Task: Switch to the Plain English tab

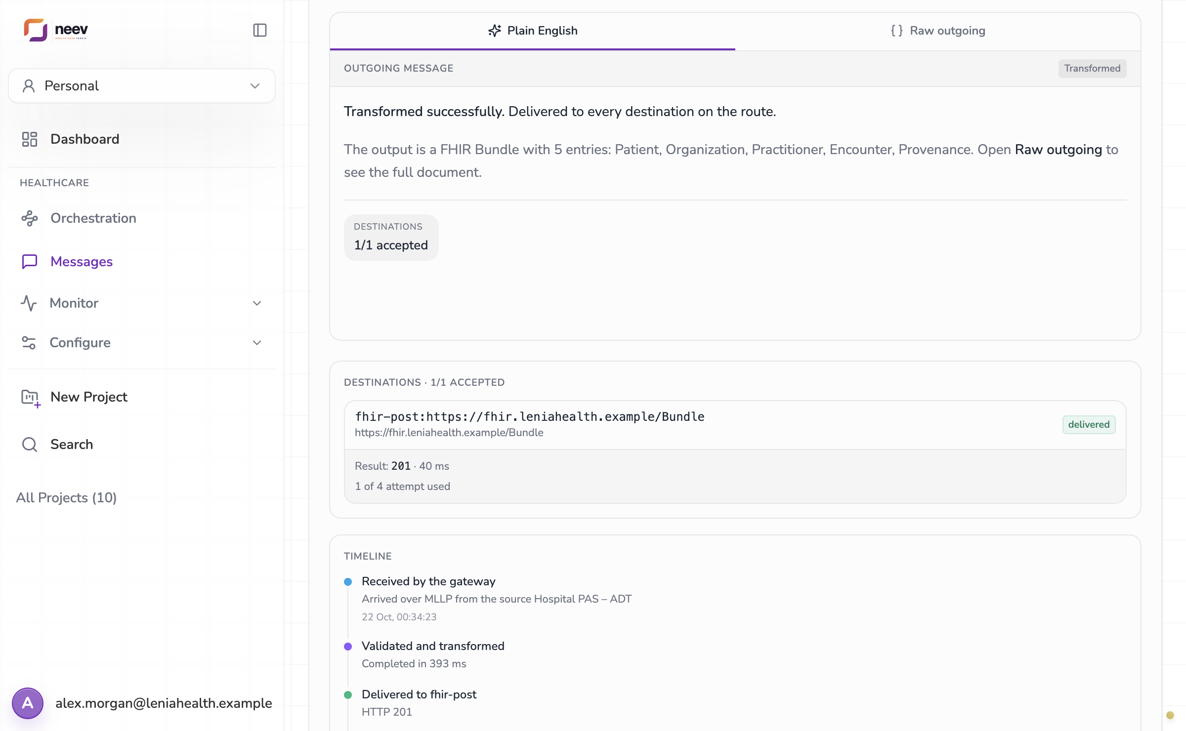Action: tap(533, 31)
